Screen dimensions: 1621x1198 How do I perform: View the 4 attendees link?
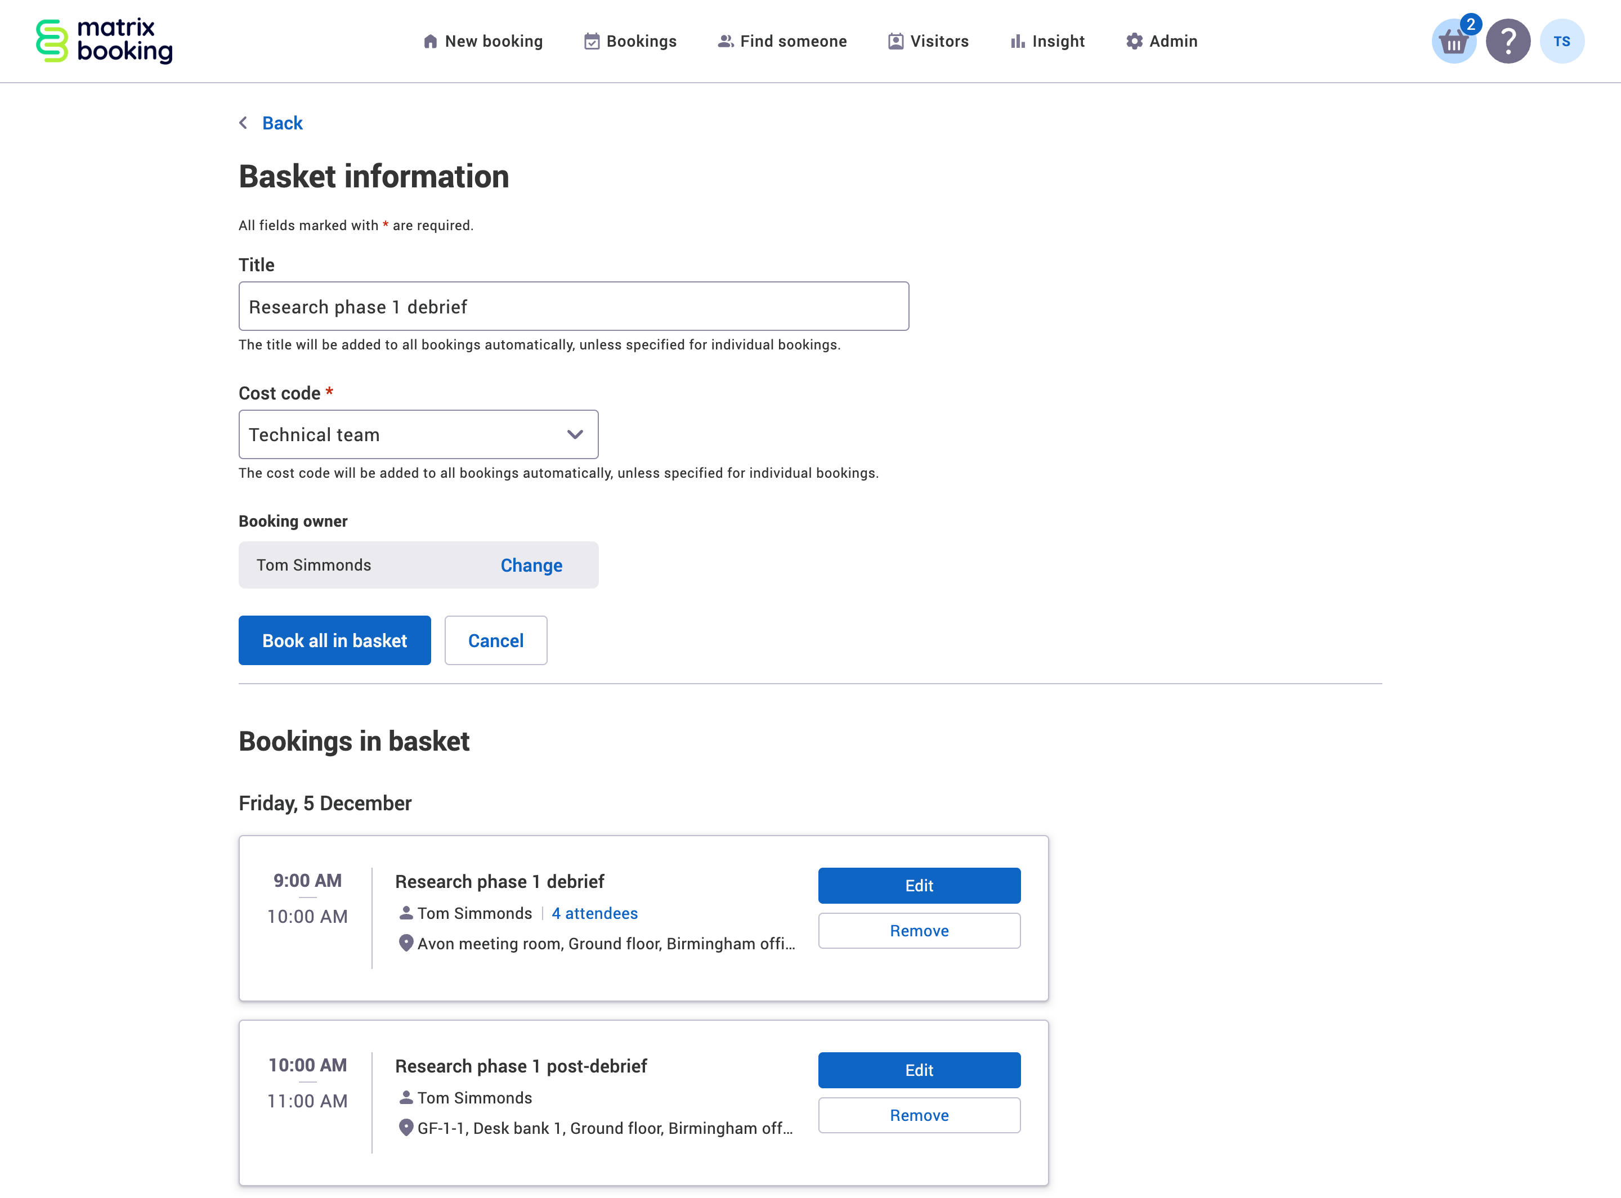pyautogui.click(x=594, y=913)
